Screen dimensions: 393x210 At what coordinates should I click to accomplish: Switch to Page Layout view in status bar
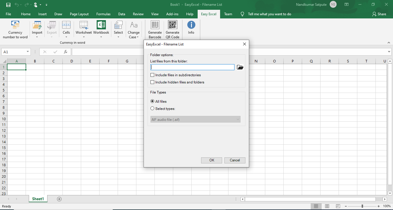click(327, 206)
